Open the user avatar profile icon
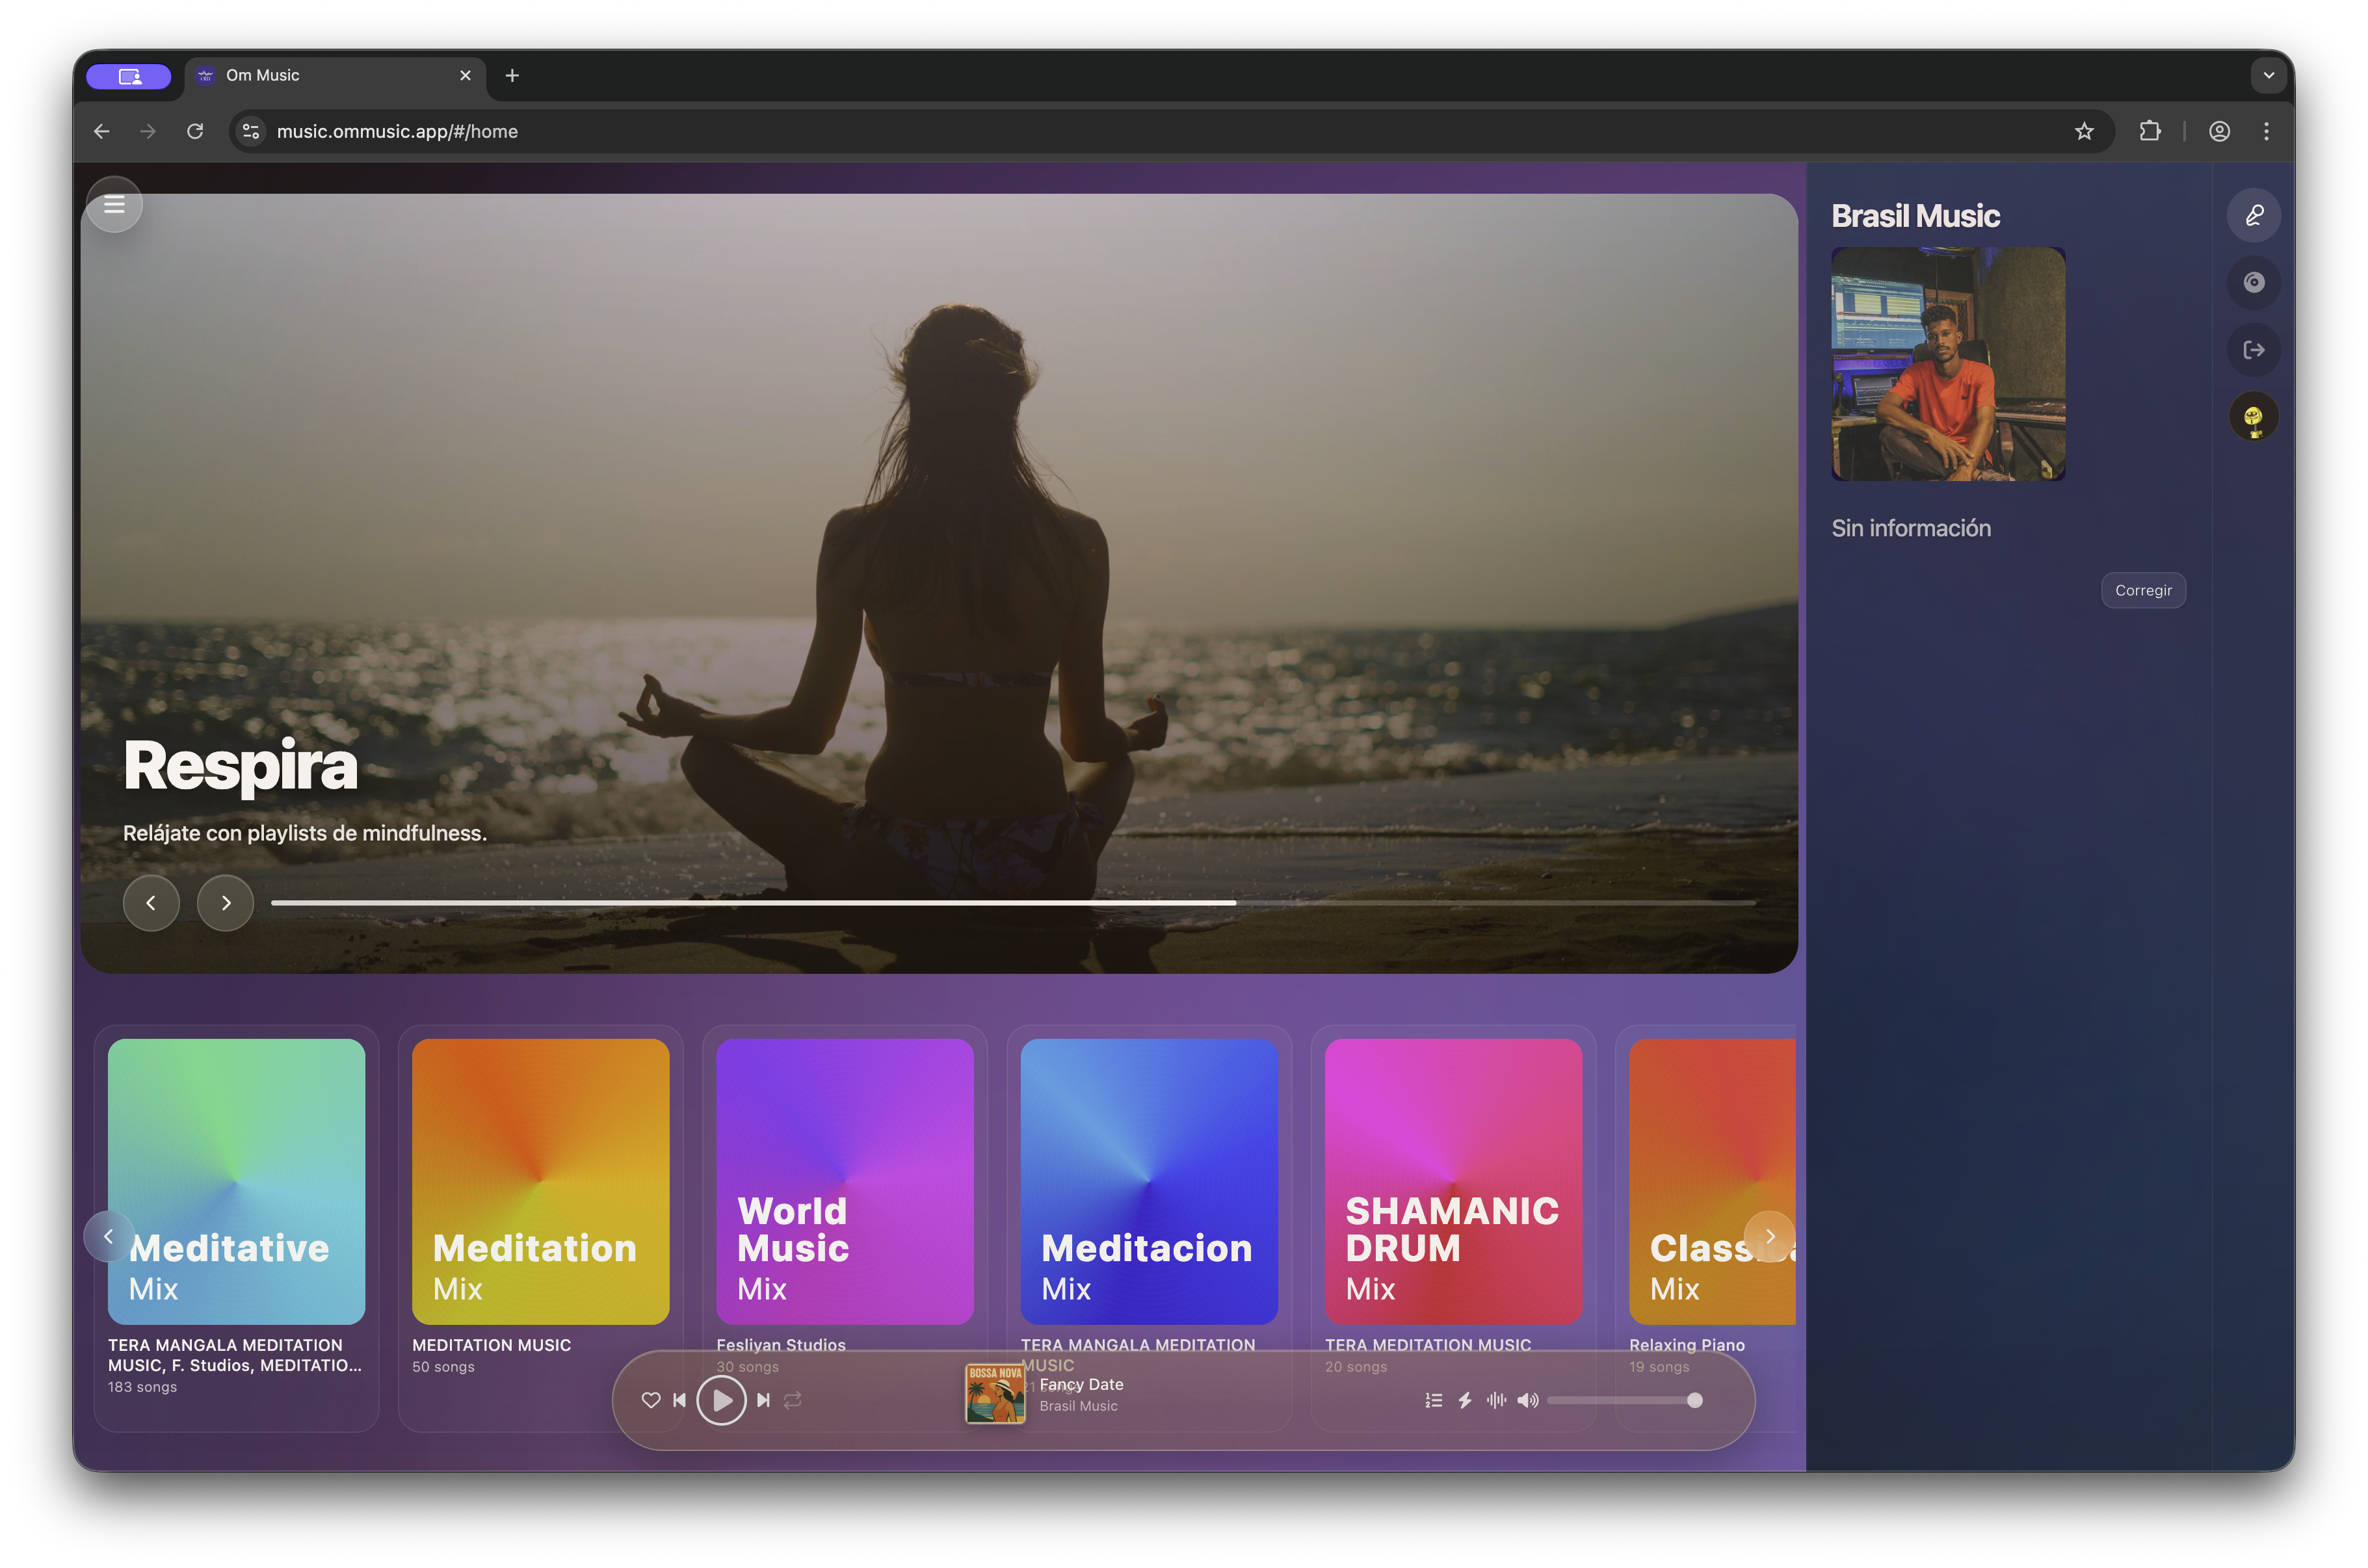The height and width of the screenshot is (1568, 2368). pyautogui.click(x=2253, y=417)
